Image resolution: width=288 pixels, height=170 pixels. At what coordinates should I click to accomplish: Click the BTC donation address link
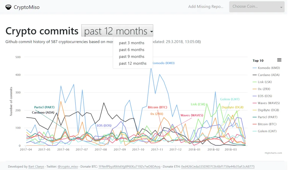click(x=129, y=166)
